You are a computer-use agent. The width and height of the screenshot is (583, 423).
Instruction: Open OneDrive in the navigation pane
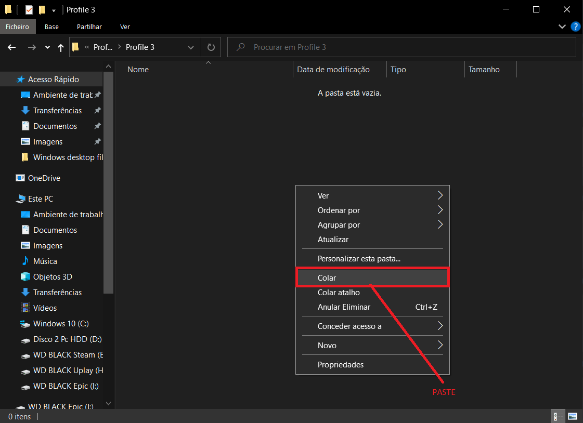(x=44, y=178)
